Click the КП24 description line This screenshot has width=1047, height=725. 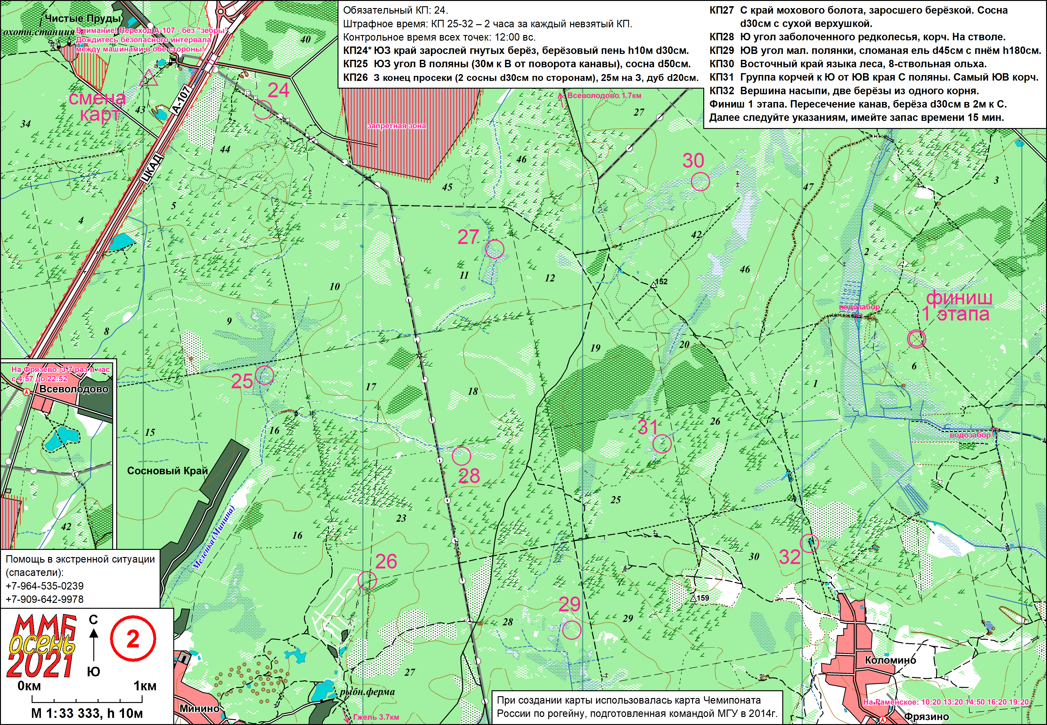[x=515, y=51]
